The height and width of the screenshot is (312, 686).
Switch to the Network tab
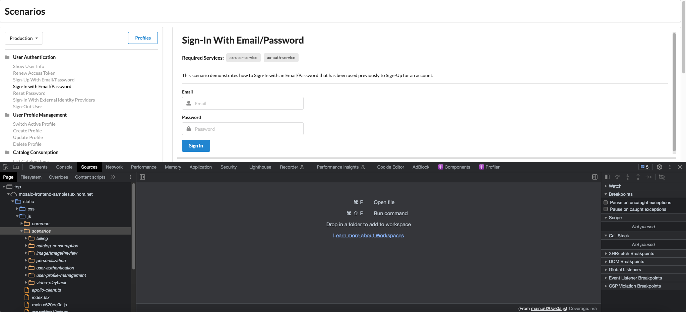coord(114,167)
